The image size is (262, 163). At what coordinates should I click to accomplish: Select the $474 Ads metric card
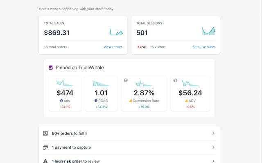point(65,93)
